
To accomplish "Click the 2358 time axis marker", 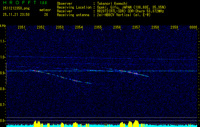I will [155, 27].
